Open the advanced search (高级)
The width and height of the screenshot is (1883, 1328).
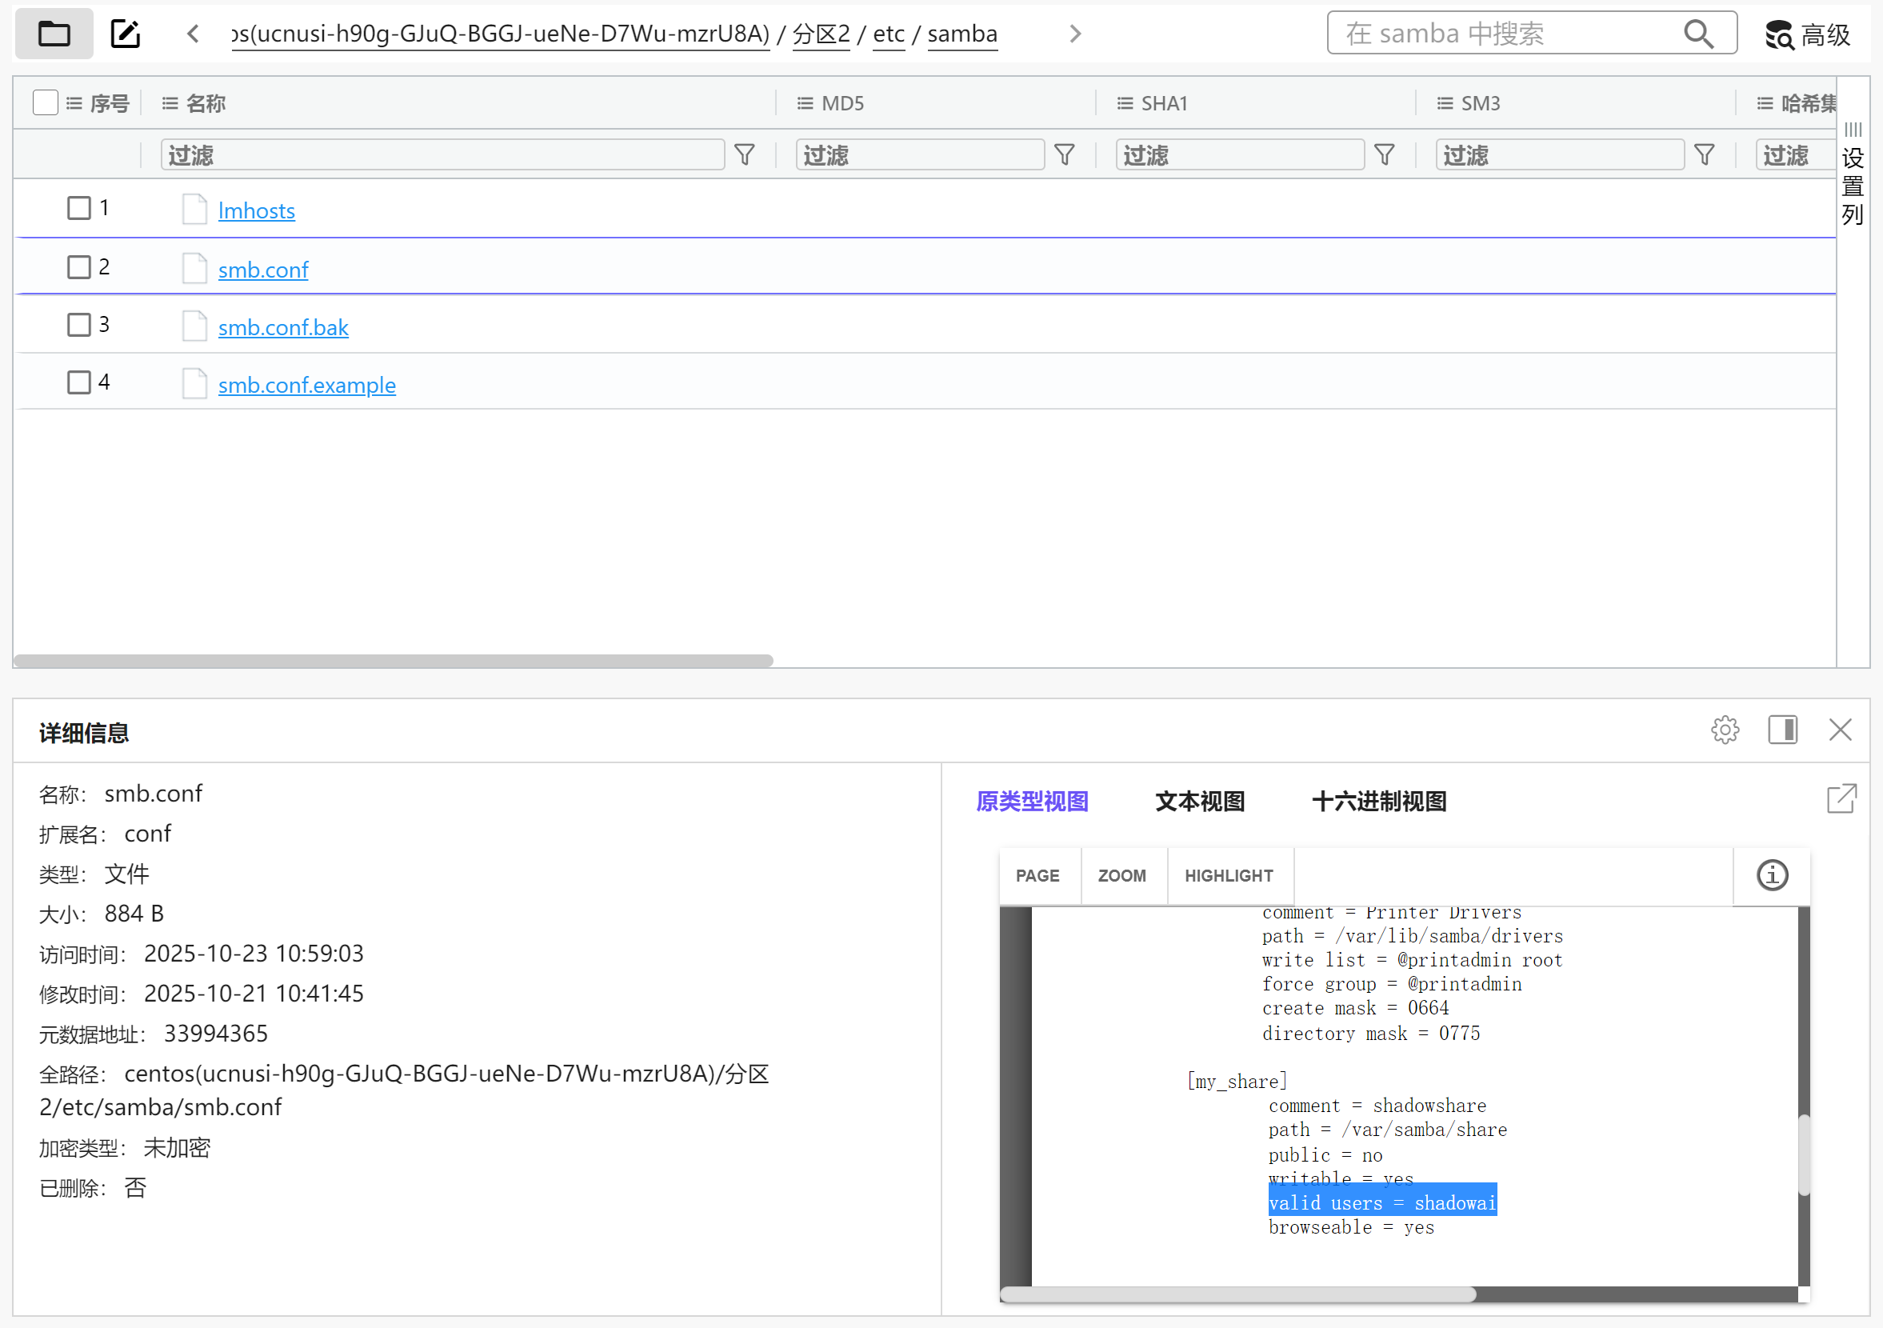[1808, 34]
